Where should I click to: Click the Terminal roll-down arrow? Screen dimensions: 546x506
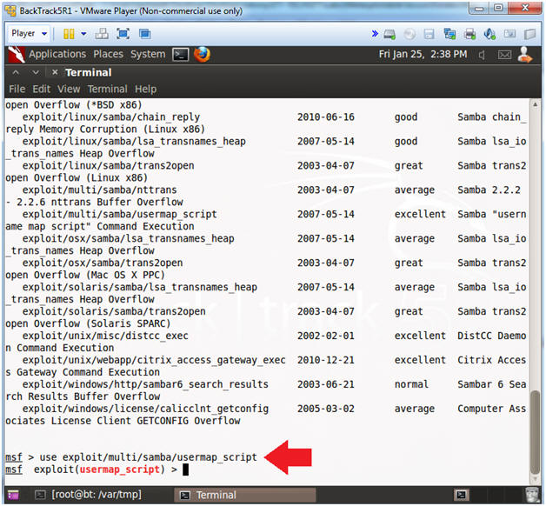coord(35,72)
